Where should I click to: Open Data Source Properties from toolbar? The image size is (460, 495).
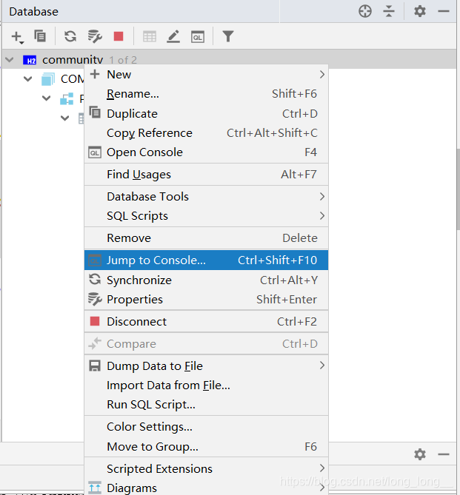[x=95, y=36]
